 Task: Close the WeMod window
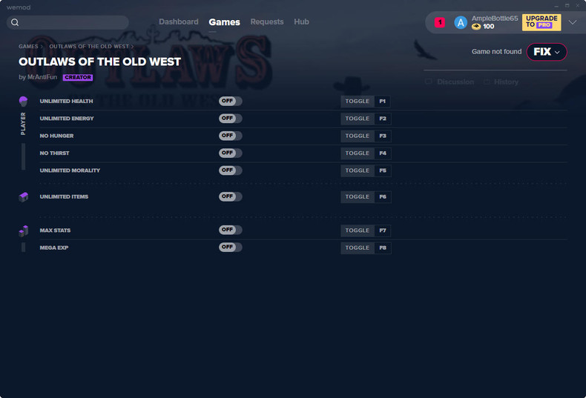[578, 6]
